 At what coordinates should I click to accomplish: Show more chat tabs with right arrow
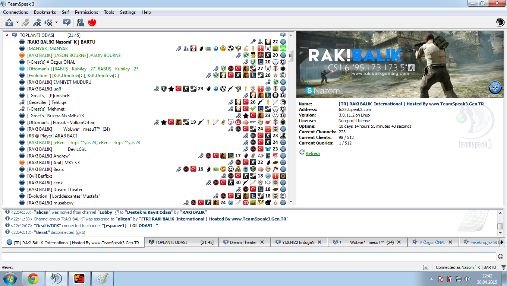pyautogui.click(x=502, y=242)
